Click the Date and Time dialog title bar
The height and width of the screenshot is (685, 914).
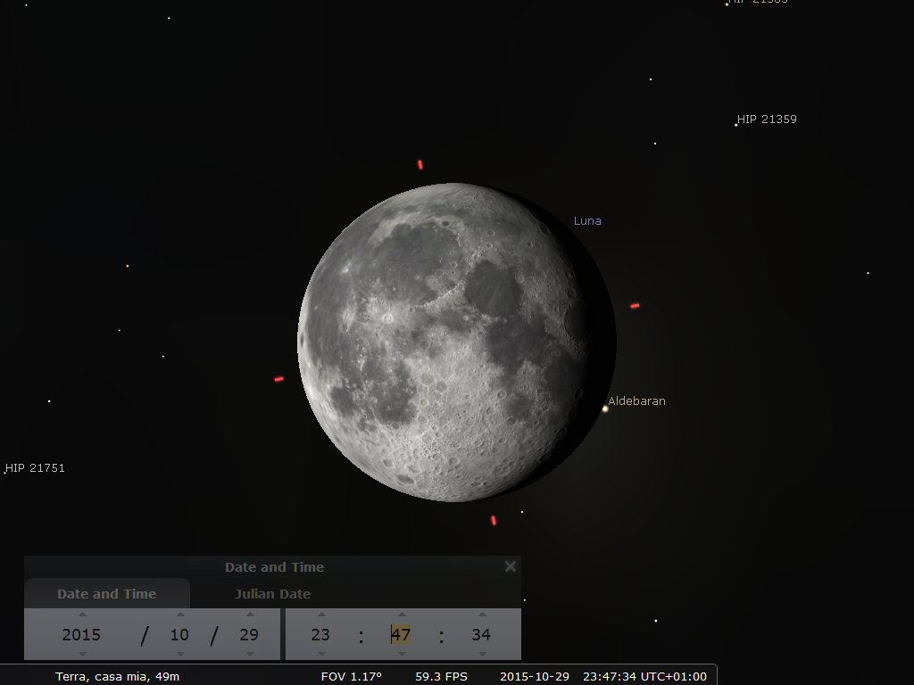click(274, 566)
